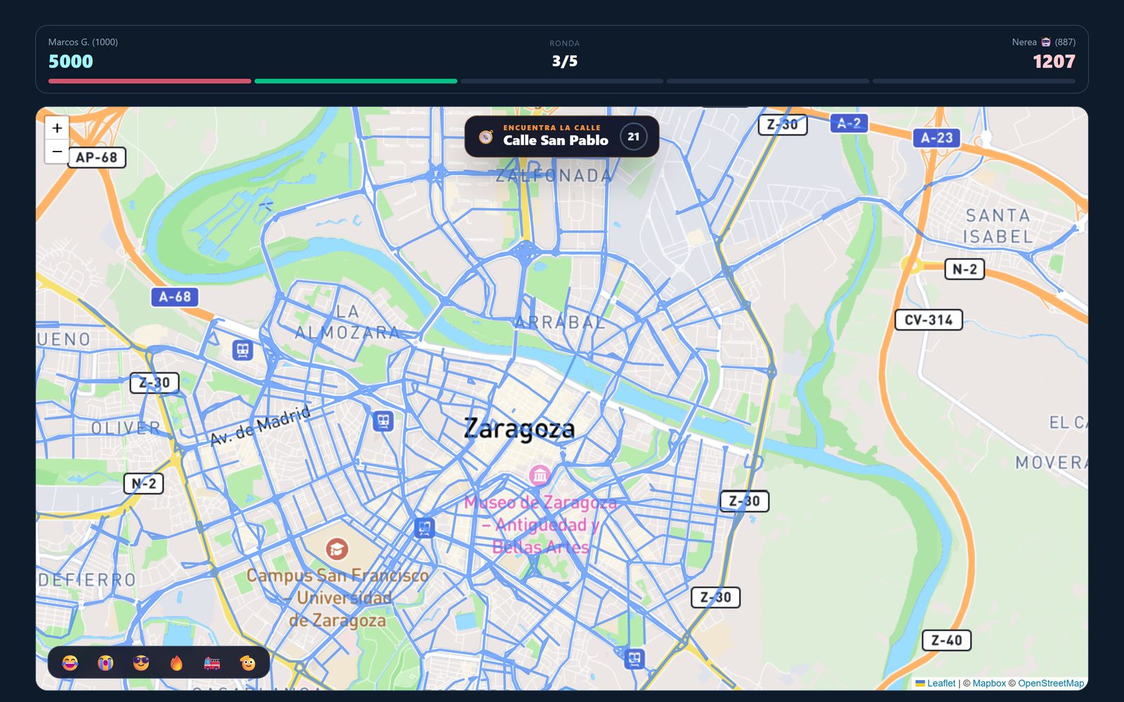Click the ZALFONADA neighborhood label
The width and height of the screenshot is (1124, 702).
pos(554,175)
